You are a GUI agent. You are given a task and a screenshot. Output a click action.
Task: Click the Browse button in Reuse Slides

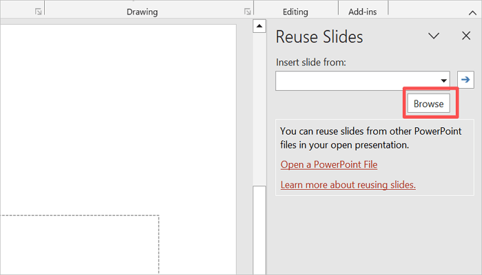pos(428,103)
